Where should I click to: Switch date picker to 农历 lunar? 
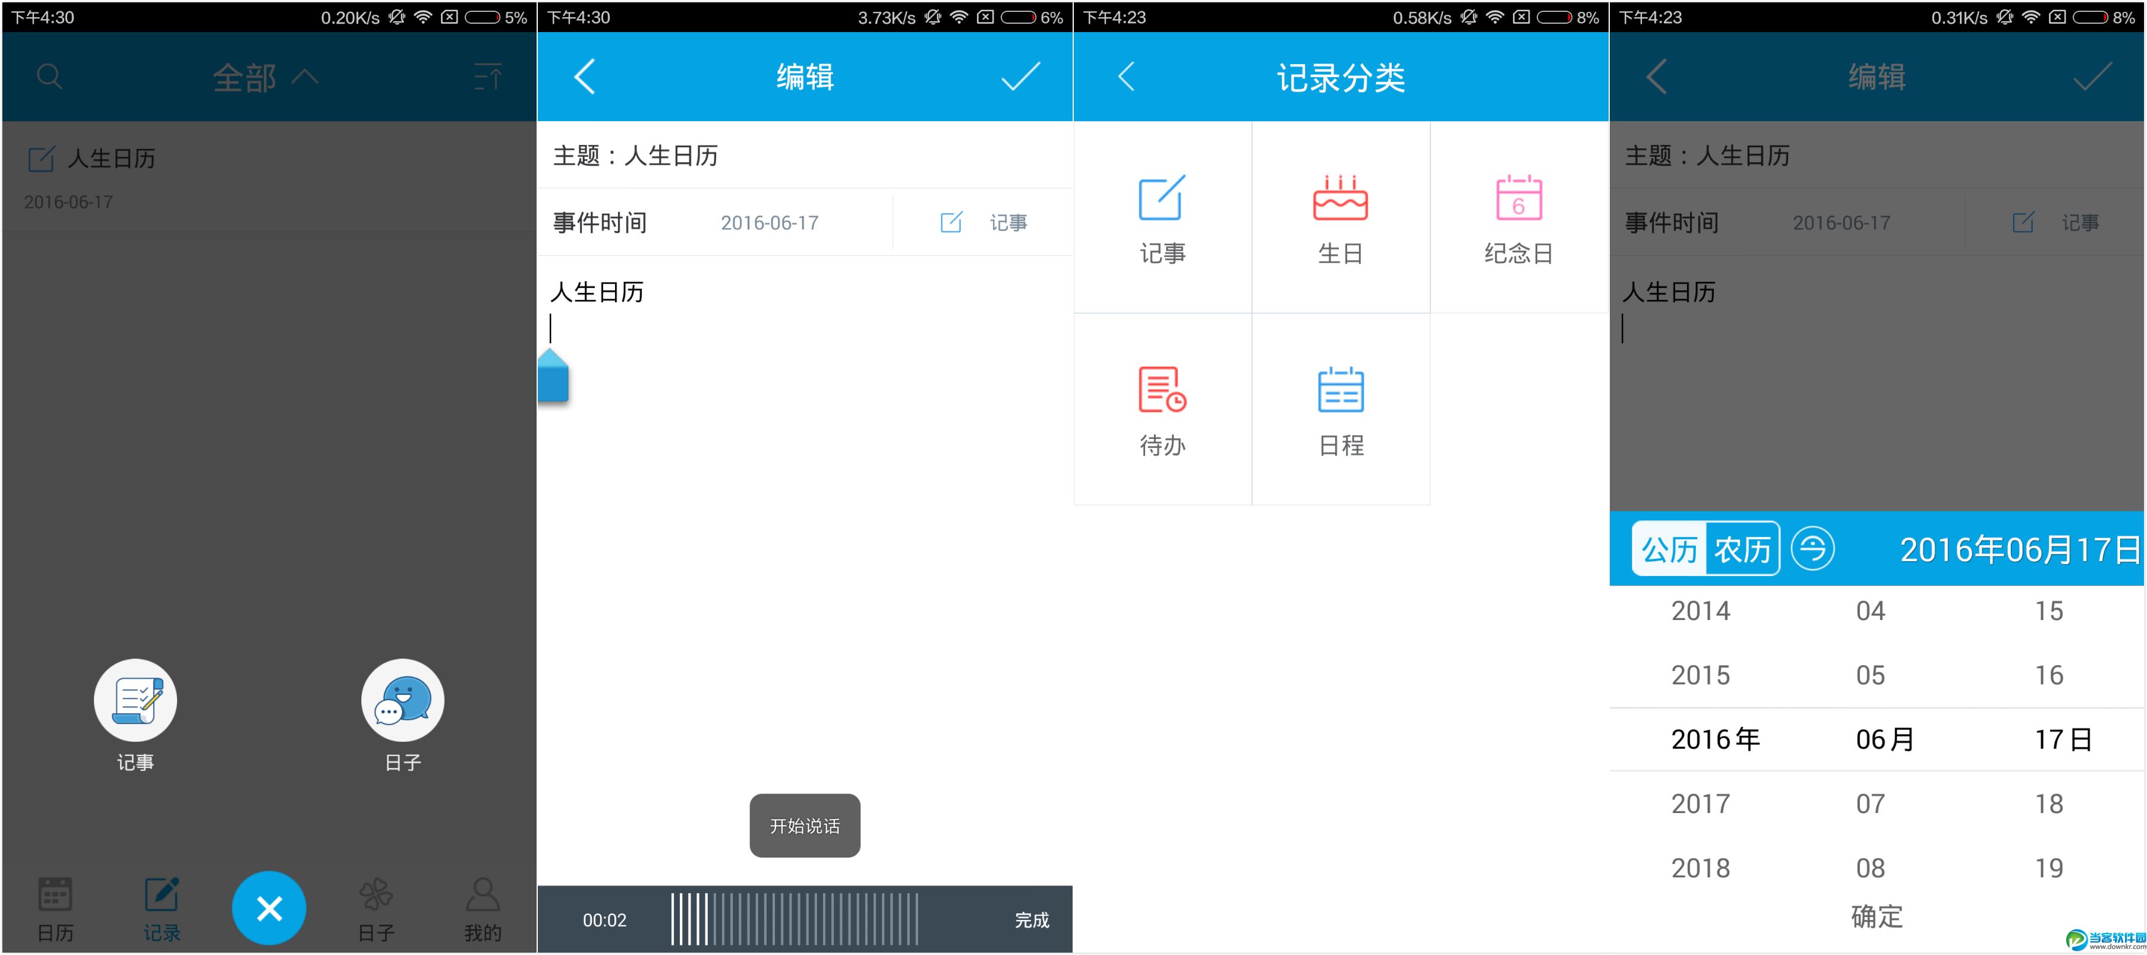pyautogui.click(x=1742, y=549)
